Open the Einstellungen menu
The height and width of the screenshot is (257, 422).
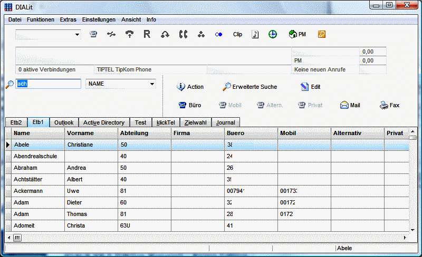point(99,19)
